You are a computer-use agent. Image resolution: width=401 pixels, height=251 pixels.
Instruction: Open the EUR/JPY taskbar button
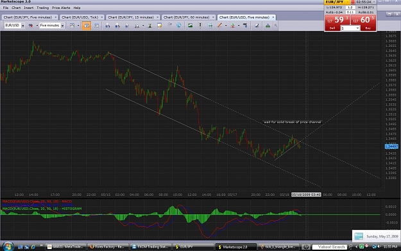tap(192, 247)
